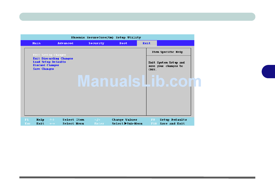Click the Enter key label
The height and width of the screenshot is (193, 275).
pyautogui.click(x=99, y=123)
